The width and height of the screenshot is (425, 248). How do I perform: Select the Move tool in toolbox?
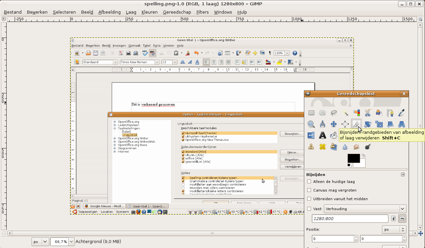pos(334,124)
